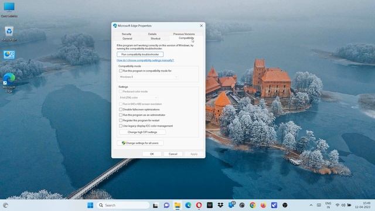
Task: Launch Firefox from the taskbar
Action: (263, 205)
